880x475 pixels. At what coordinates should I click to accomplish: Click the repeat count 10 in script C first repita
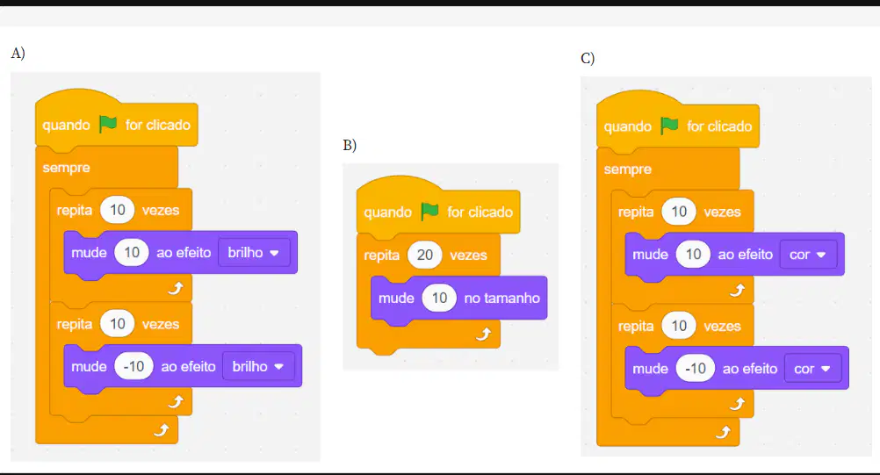[x=679, y=212]
